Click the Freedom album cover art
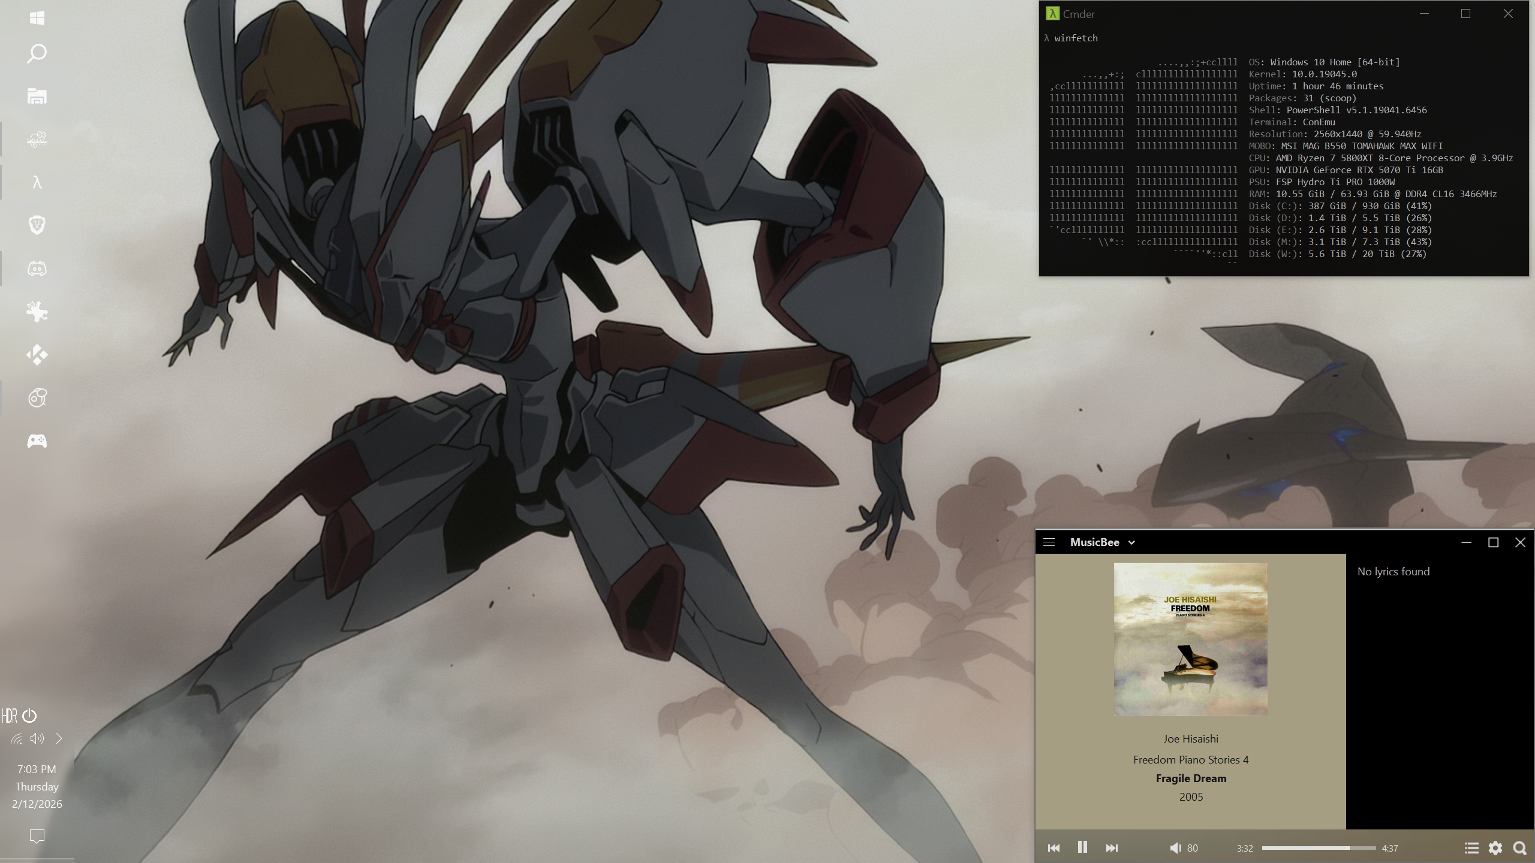 point(1190,639)
